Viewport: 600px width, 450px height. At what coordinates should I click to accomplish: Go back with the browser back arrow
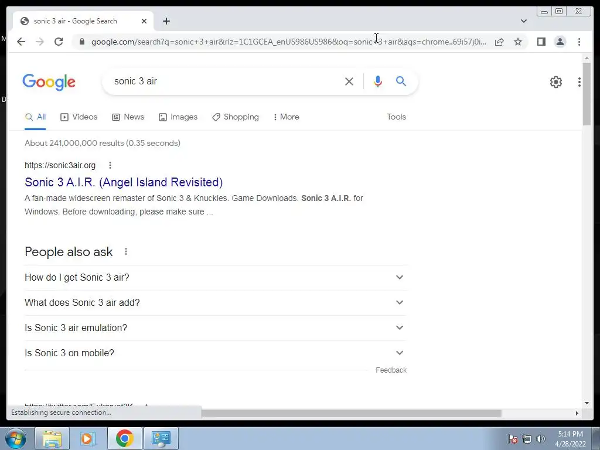[21, 42]
